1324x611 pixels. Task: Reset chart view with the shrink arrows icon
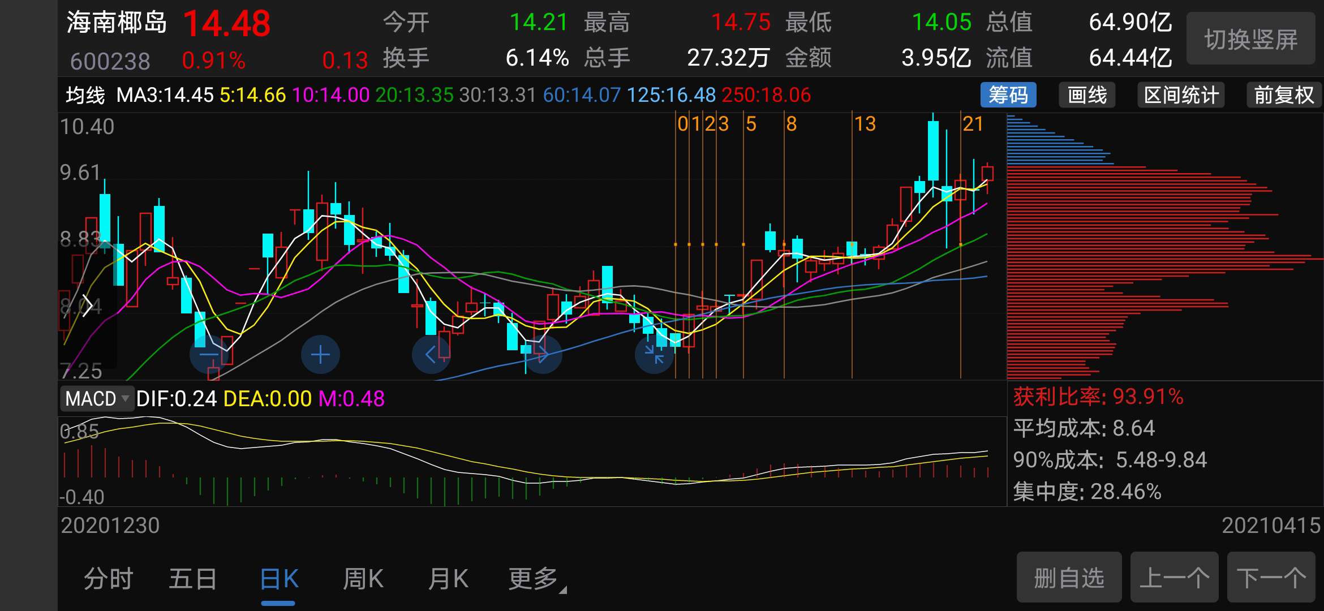(x=654, y=354)
